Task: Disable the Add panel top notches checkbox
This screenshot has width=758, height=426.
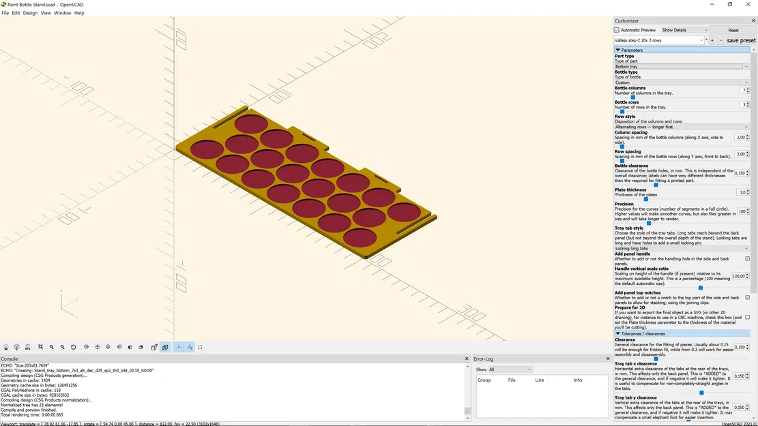Action: click(x=747, y=297)
